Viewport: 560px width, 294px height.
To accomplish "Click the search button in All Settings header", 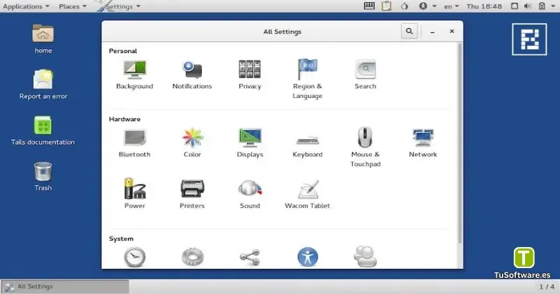I will point(409,31).
